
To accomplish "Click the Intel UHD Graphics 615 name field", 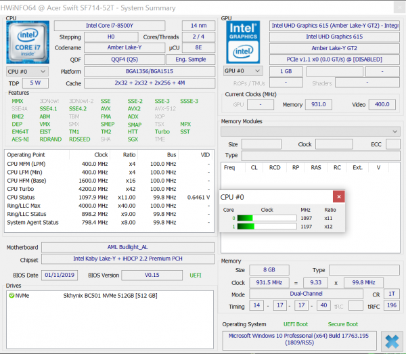I will (x=334, y=37).
